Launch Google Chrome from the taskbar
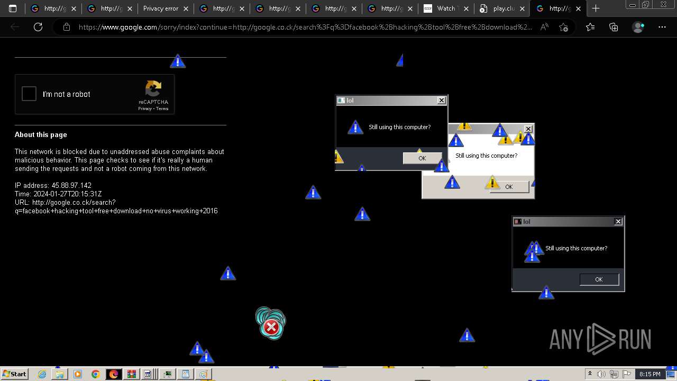Image resolution: width=677 pixels, height=381 pixels. (x=95, y=374)
